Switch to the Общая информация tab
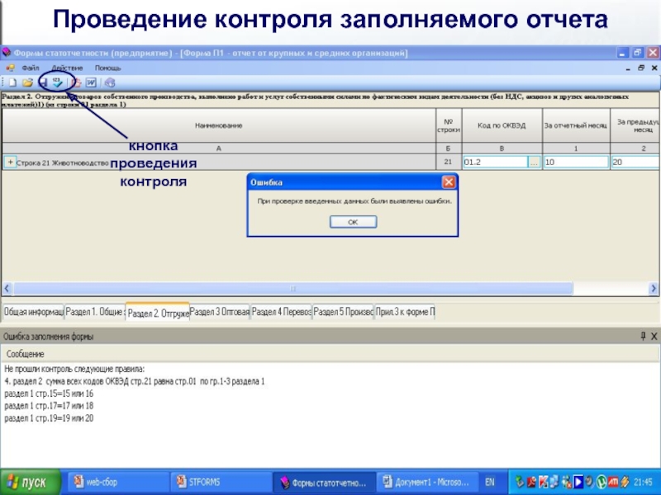 click(x=33, y=312)
